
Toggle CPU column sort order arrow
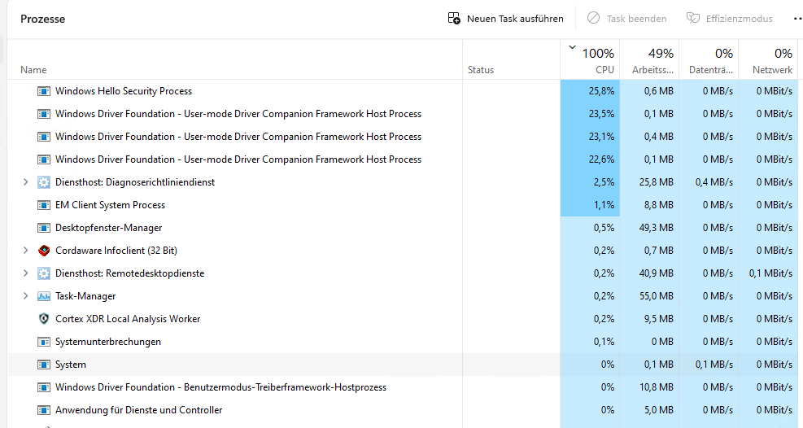click(x=573, y=48)
